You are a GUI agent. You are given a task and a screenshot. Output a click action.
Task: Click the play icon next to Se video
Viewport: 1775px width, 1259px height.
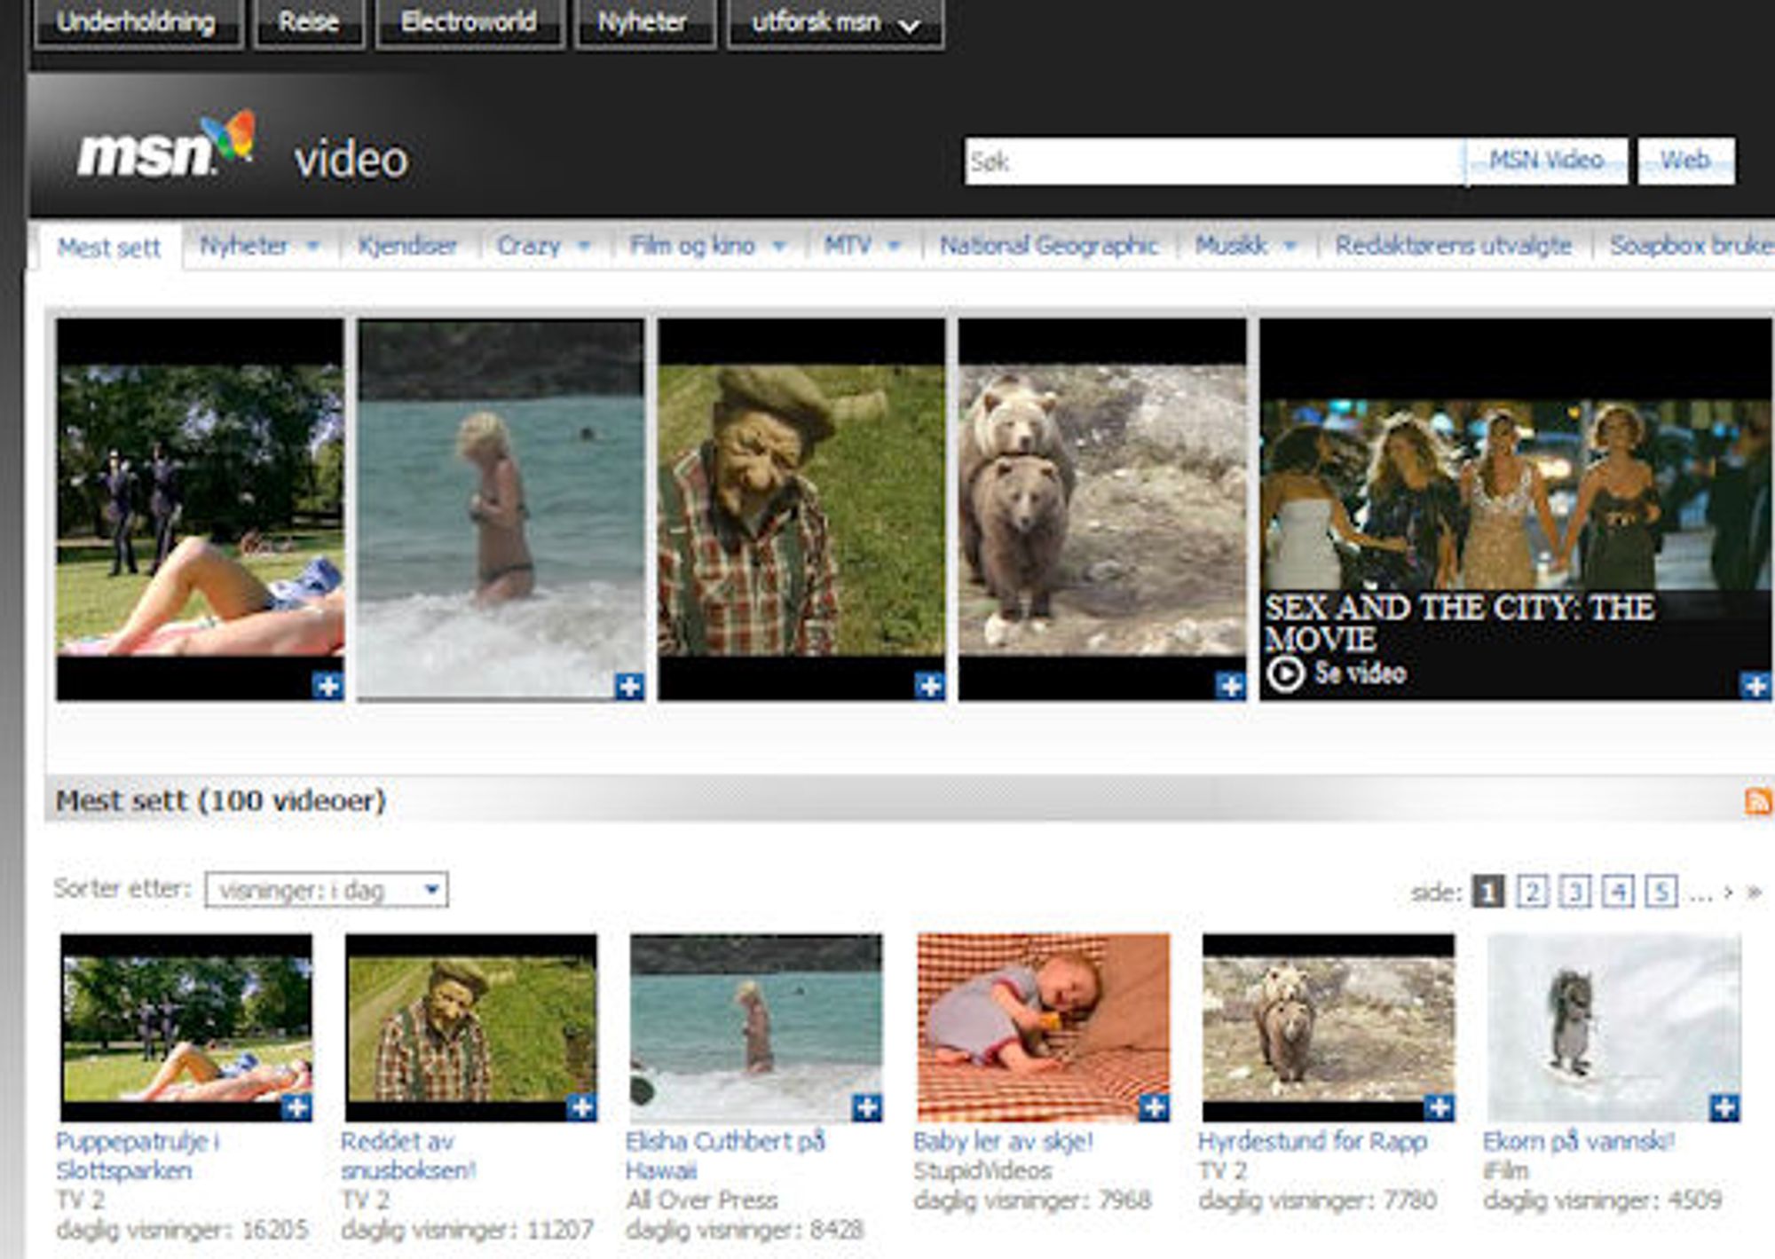tap(1285, 673)
